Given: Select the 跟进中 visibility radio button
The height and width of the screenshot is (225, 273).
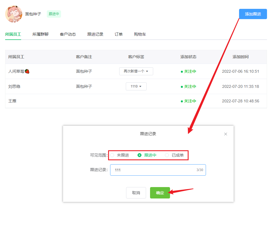Looking at the screenshot, I should pos(139,155).
